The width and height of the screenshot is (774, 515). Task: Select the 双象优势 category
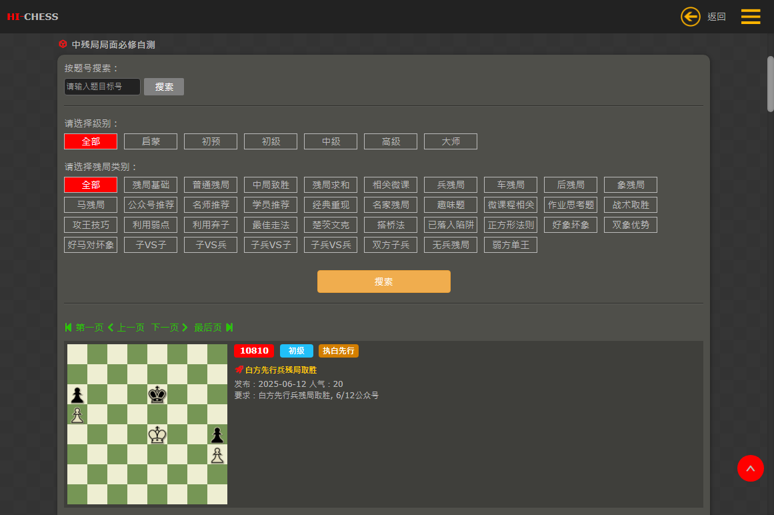point(631,225)
